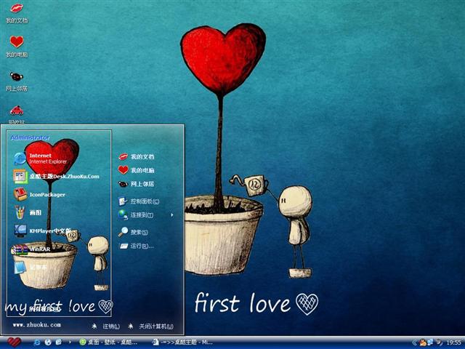Launch Internet Explorer from the start menu

coord(41,159)
